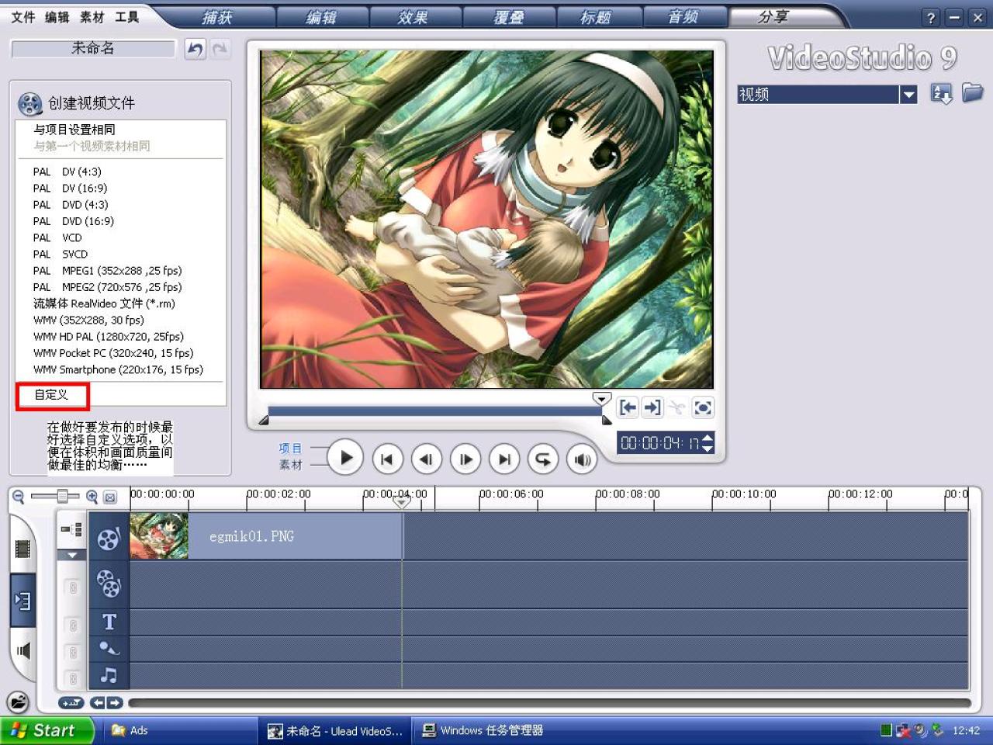Image resolution: width=993 pixels, height=745 pixels.
Task: Open the system volume control button
Action: (x=582, y=459)
